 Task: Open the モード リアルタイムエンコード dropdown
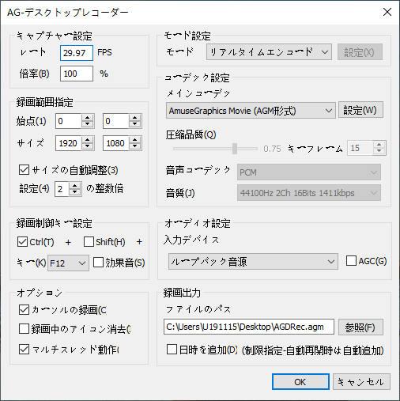[x=269, y=52]
